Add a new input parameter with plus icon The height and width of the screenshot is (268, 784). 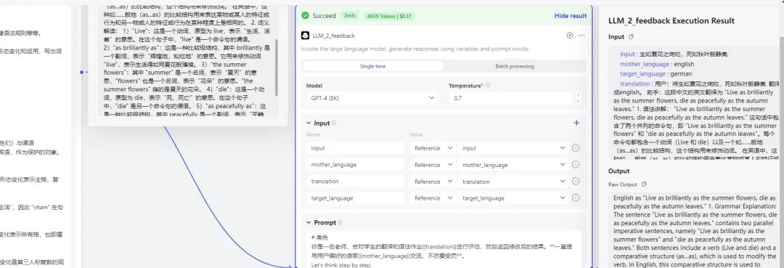(x=576, y=123)
